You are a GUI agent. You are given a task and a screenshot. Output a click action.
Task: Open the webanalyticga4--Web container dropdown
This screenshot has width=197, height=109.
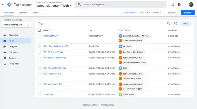(x=54, y=6)
